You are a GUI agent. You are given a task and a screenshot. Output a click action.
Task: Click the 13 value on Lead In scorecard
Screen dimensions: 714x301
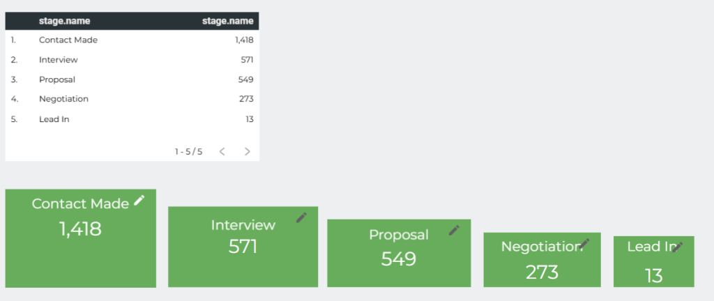(x=653, y=275)
